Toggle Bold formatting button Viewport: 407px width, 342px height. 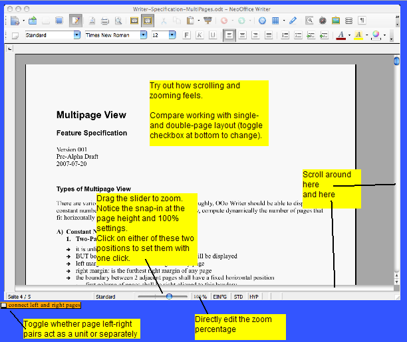[x=186, y=35]
